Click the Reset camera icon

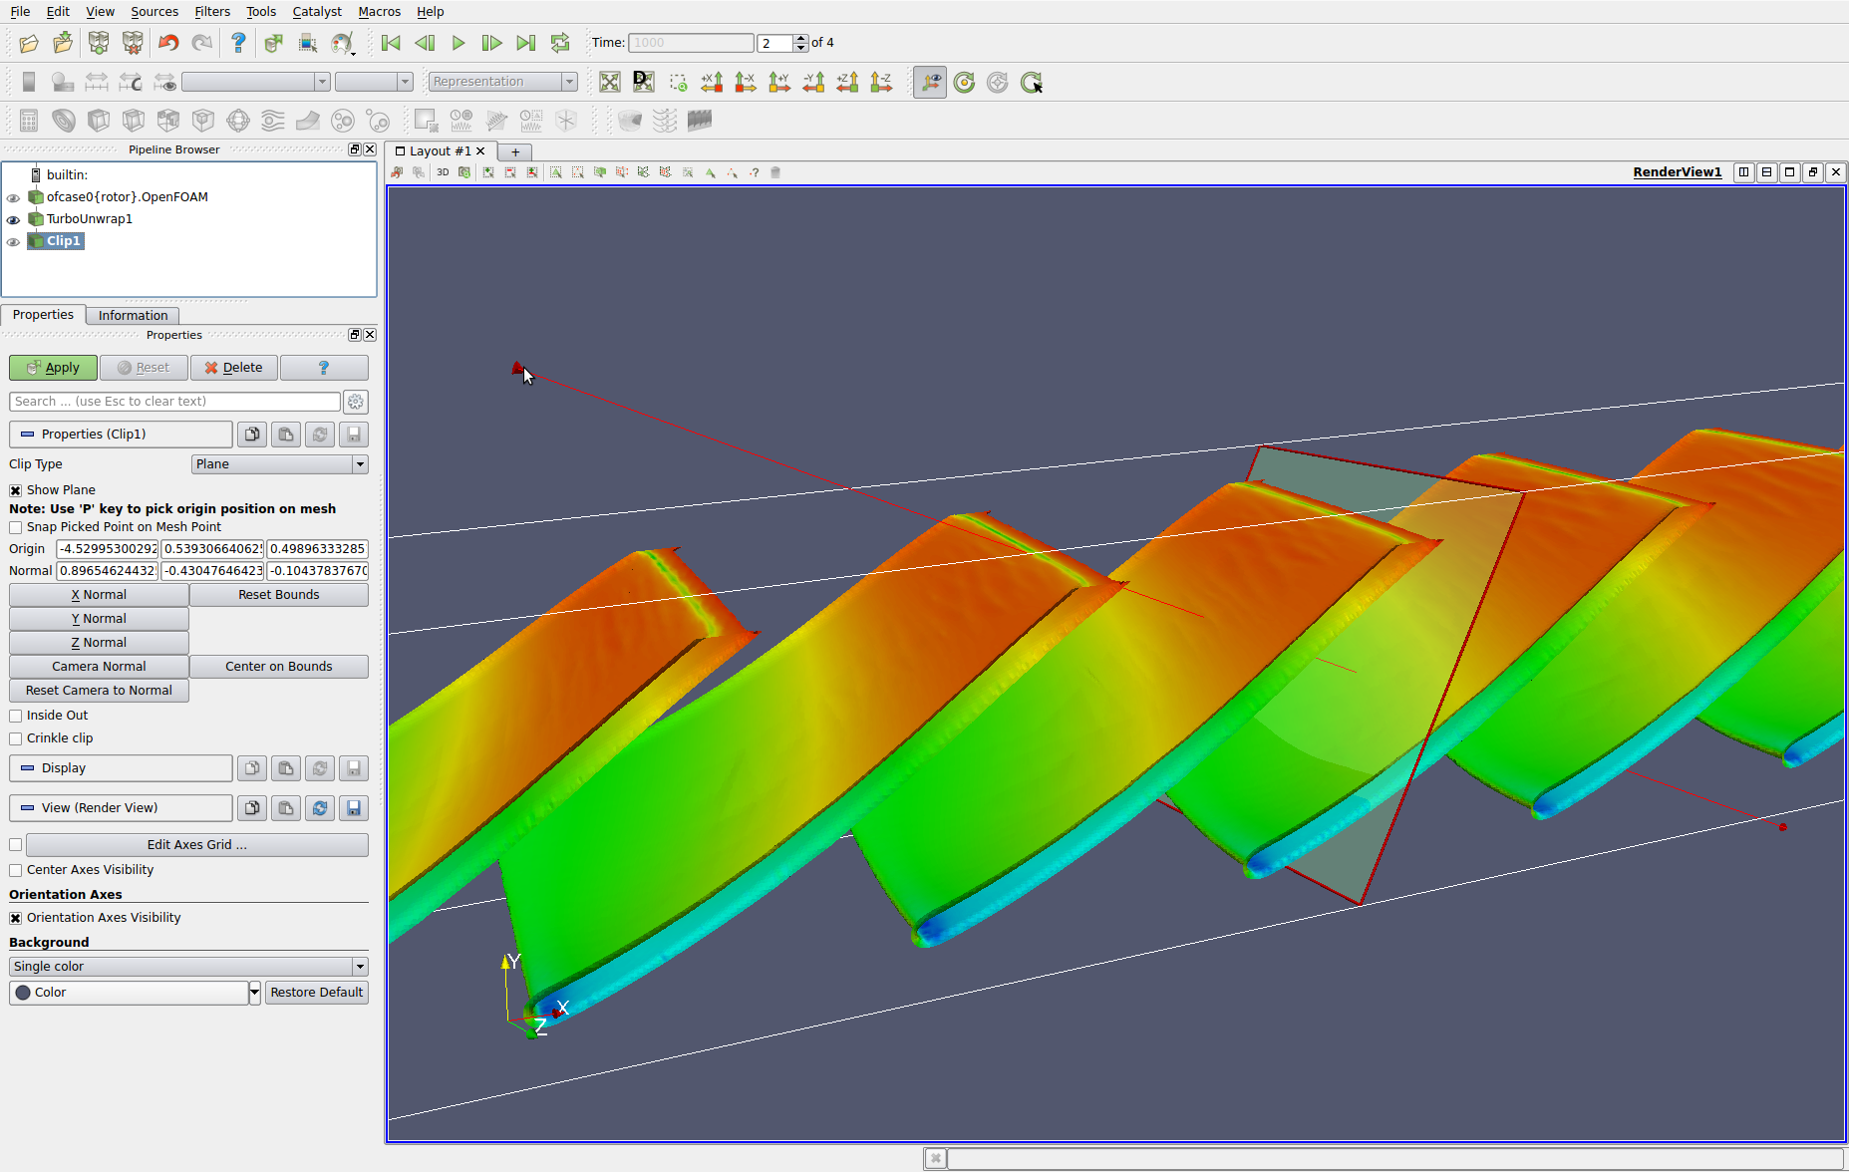[610, 82]
